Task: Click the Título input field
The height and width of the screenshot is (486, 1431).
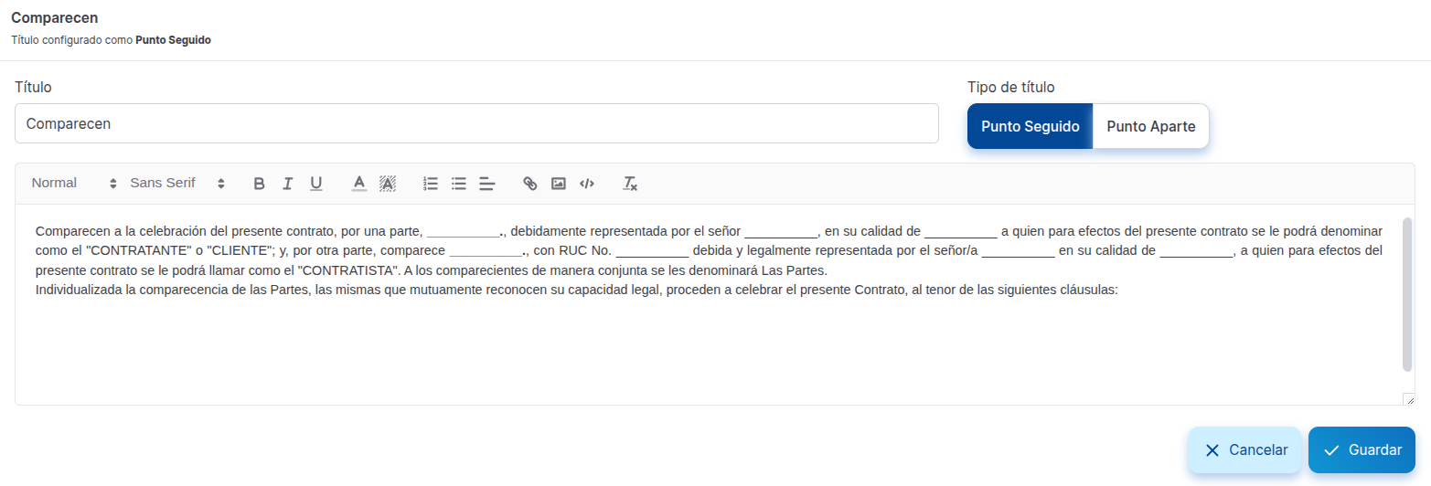Action: click(x=476, y=123)
